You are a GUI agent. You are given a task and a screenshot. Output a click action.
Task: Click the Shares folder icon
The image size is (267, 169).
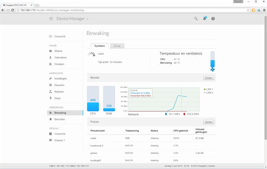coord(51,51)
